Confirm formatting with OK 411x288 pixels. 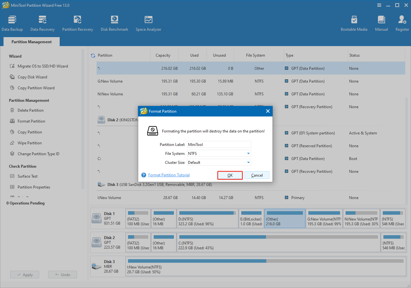[230, 175]
